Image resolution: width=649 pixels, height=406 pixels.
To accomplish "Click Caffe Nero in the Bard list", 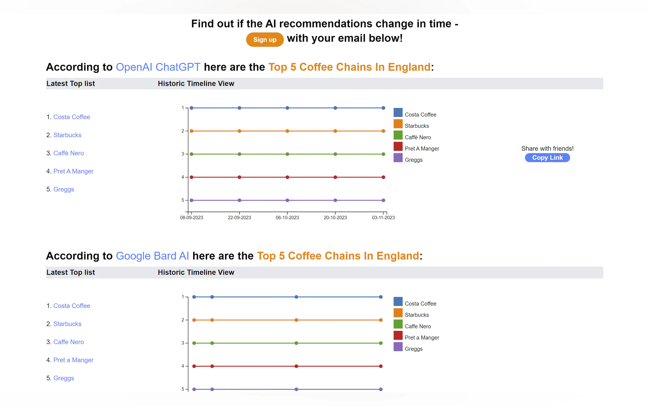I will point(68,342).
